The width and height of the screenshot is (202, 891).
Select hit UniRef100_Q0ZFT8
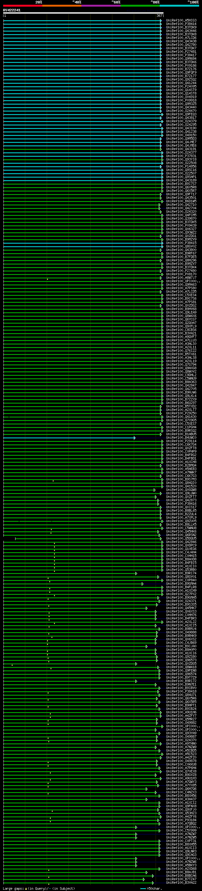click(x=181, y=448)
